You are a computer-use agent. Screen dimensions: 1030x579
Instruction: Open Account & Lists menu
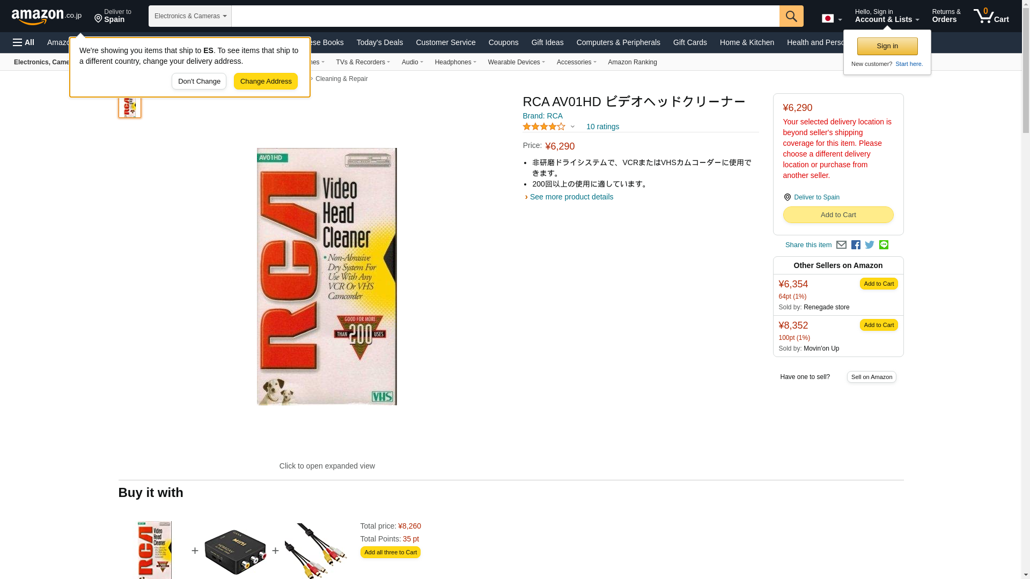coord(887,16)
